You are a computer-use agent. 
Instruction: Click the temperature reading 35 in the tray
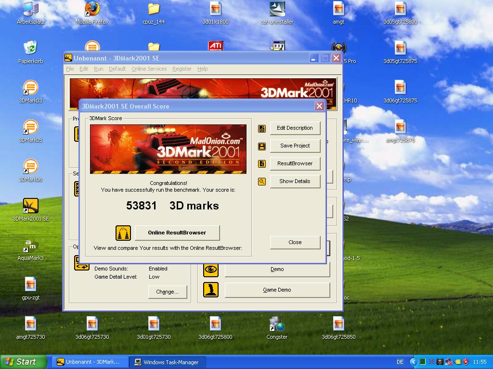[x=431, y=362]
